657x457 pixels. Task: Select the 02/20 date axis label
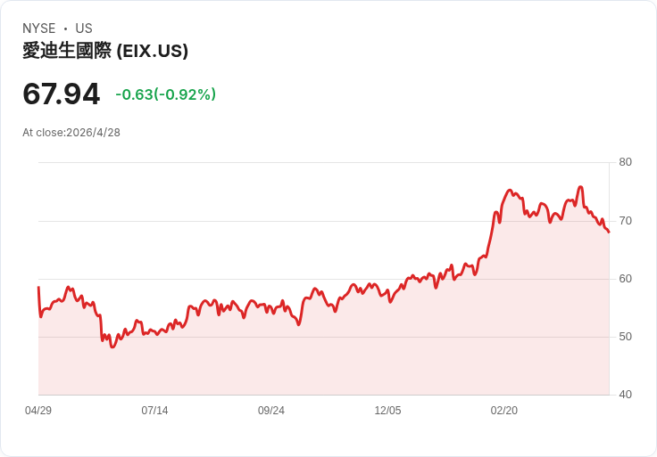[x=504, y=411]
